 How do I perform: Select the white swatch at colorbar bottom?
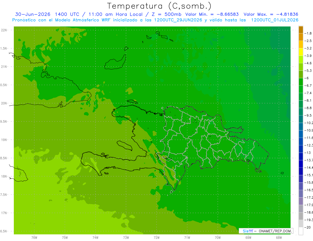pos(301,231)
